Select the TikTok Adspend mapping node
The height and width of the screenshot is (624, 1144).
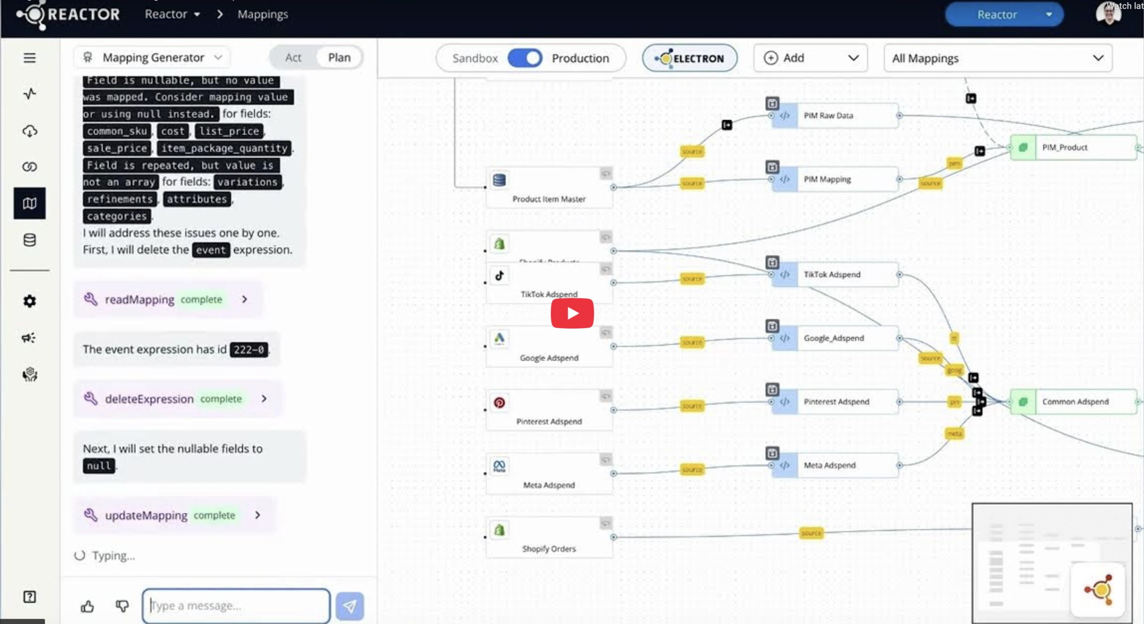pos(835,274)
